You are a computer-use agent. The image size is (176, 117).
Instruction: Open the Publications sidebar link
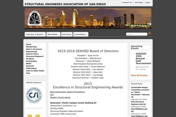coord(31,68)
